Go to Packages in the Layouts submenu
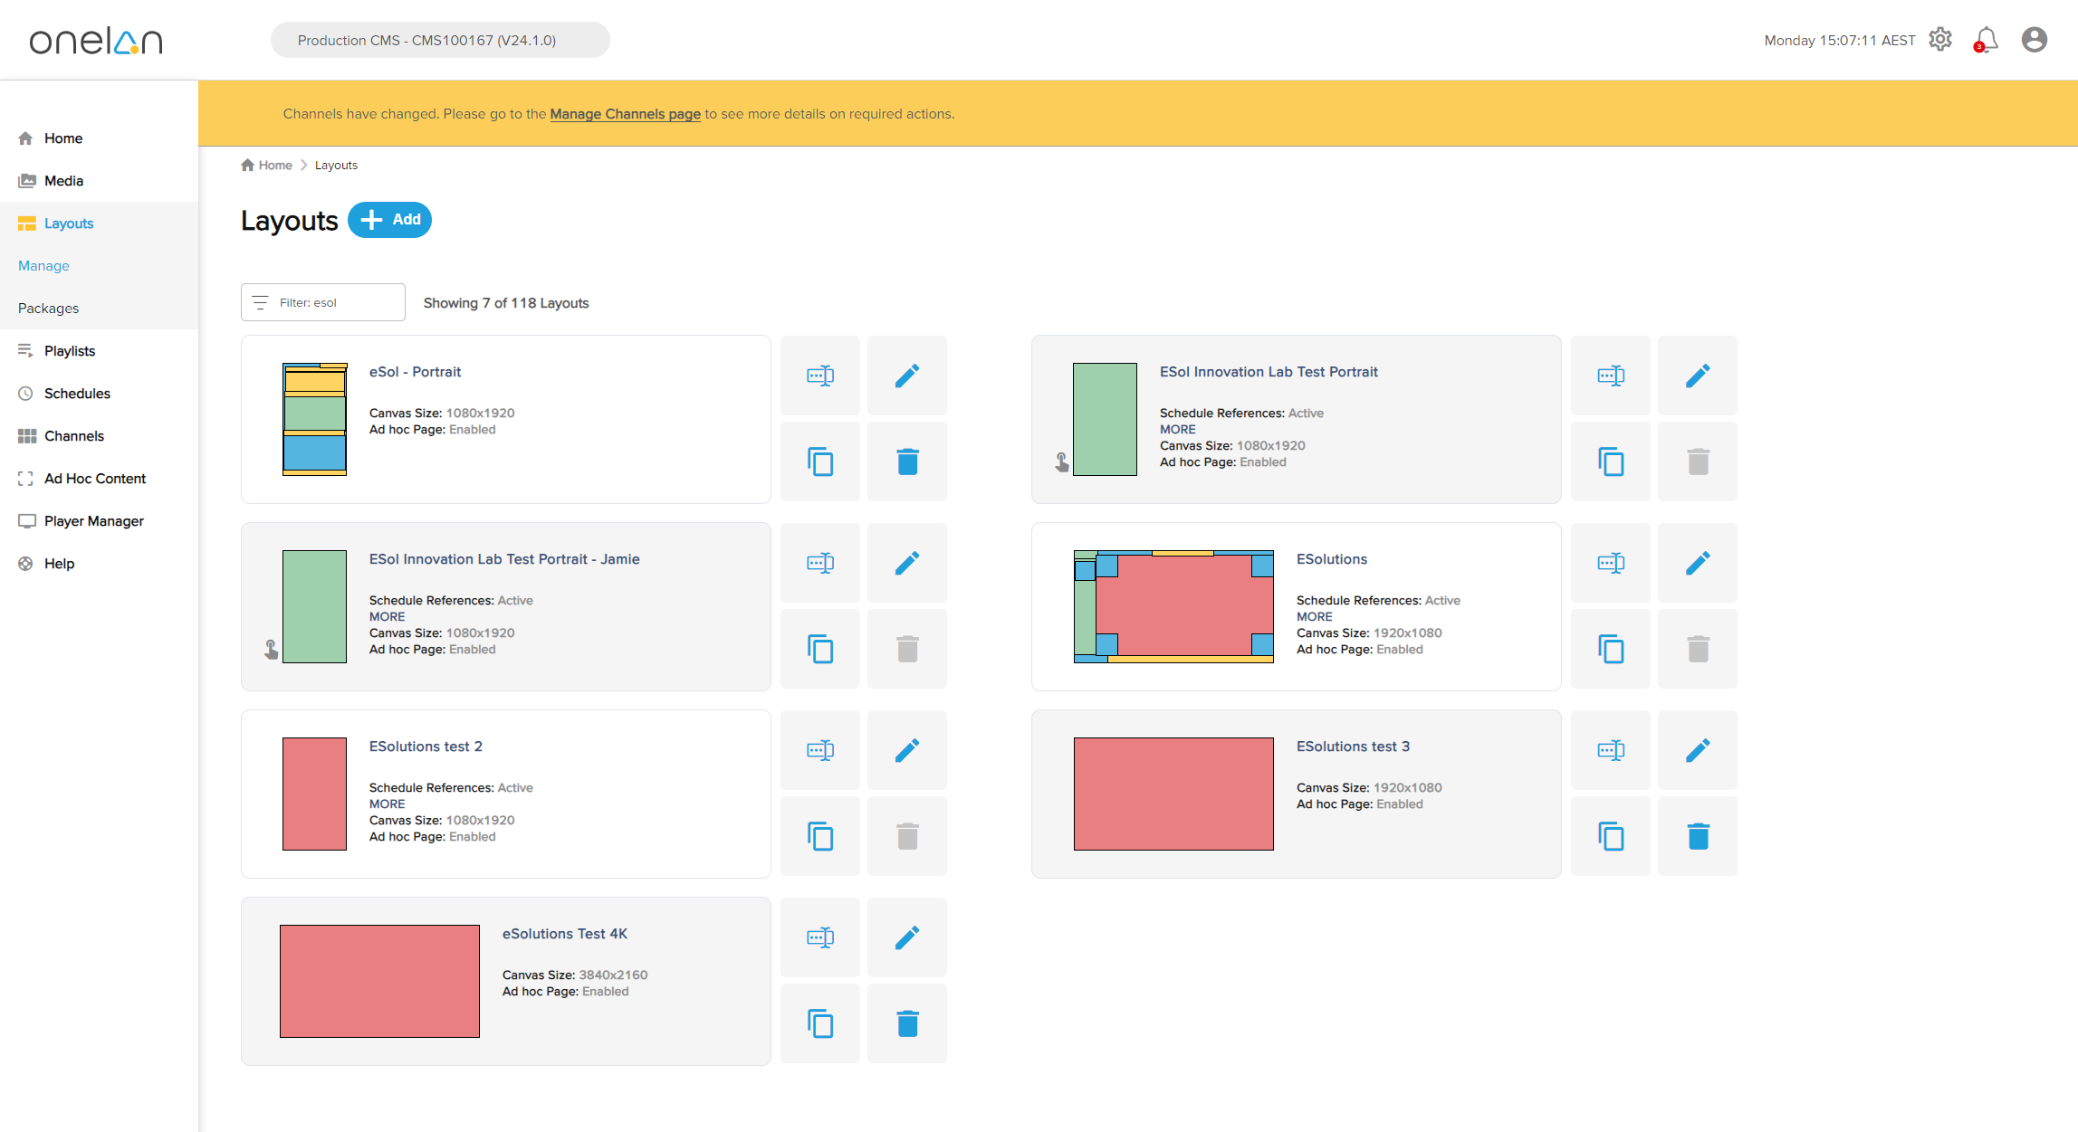This screenshot has height=1132, width=2078. click(x=48, y=309)
